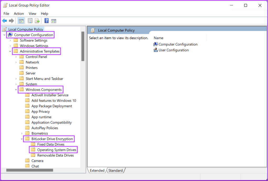Viewport: 268px width, 181px height.
Task: Toggle the Show/Hide Console Tree icon
Action: 21,21
